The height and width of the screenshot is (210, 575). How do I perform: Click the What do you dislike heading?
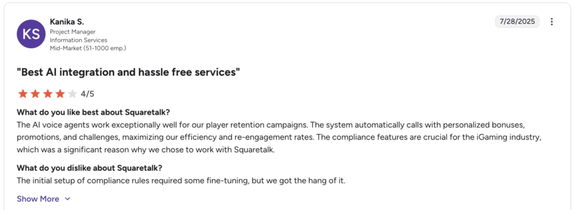(89, 168)
